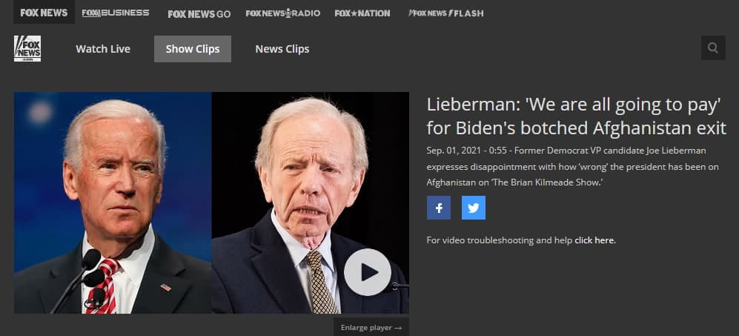This screenshot has height=336, width=739.
Task: Switch to the Show Clips tab
Action: 193,49
